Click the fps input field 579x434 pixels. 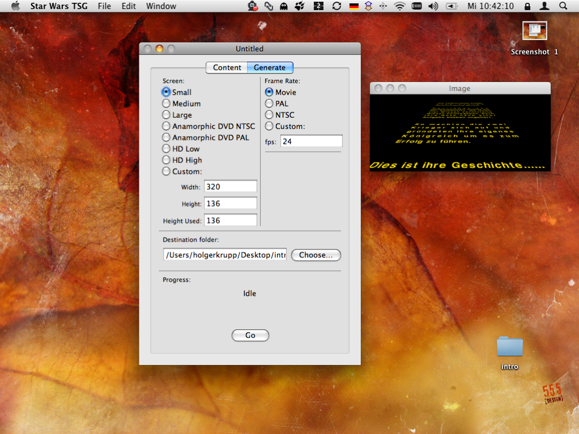click(311, 141)
